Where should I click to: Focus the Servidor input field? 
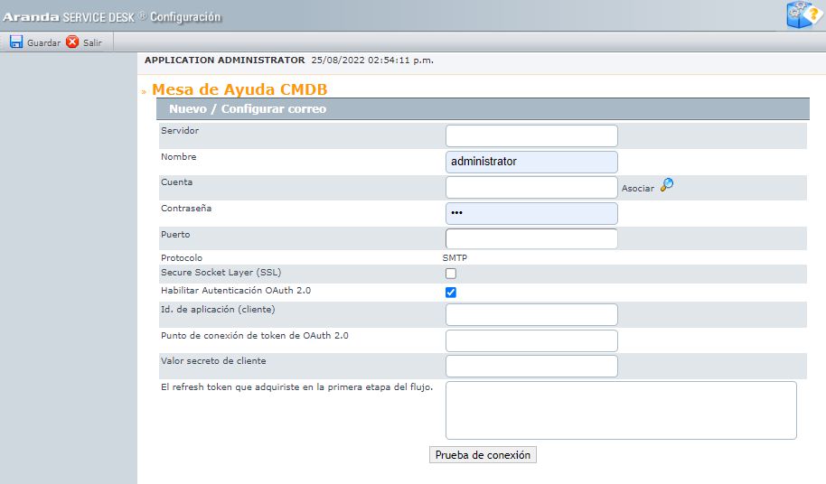coord(531,135)
